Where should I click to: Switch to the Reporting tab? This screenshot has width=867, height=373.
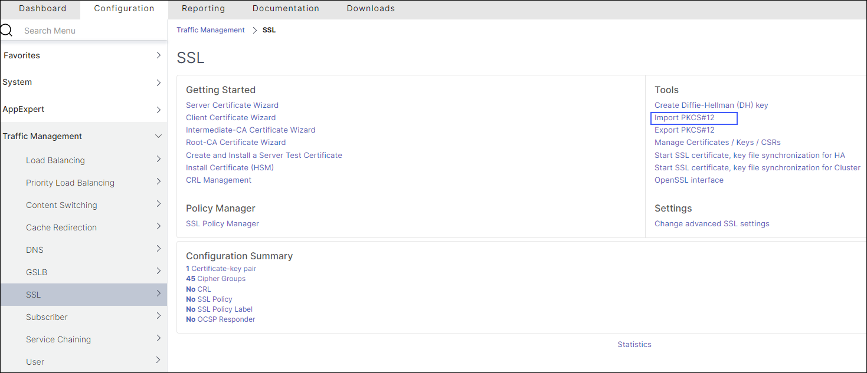[203, 8]
